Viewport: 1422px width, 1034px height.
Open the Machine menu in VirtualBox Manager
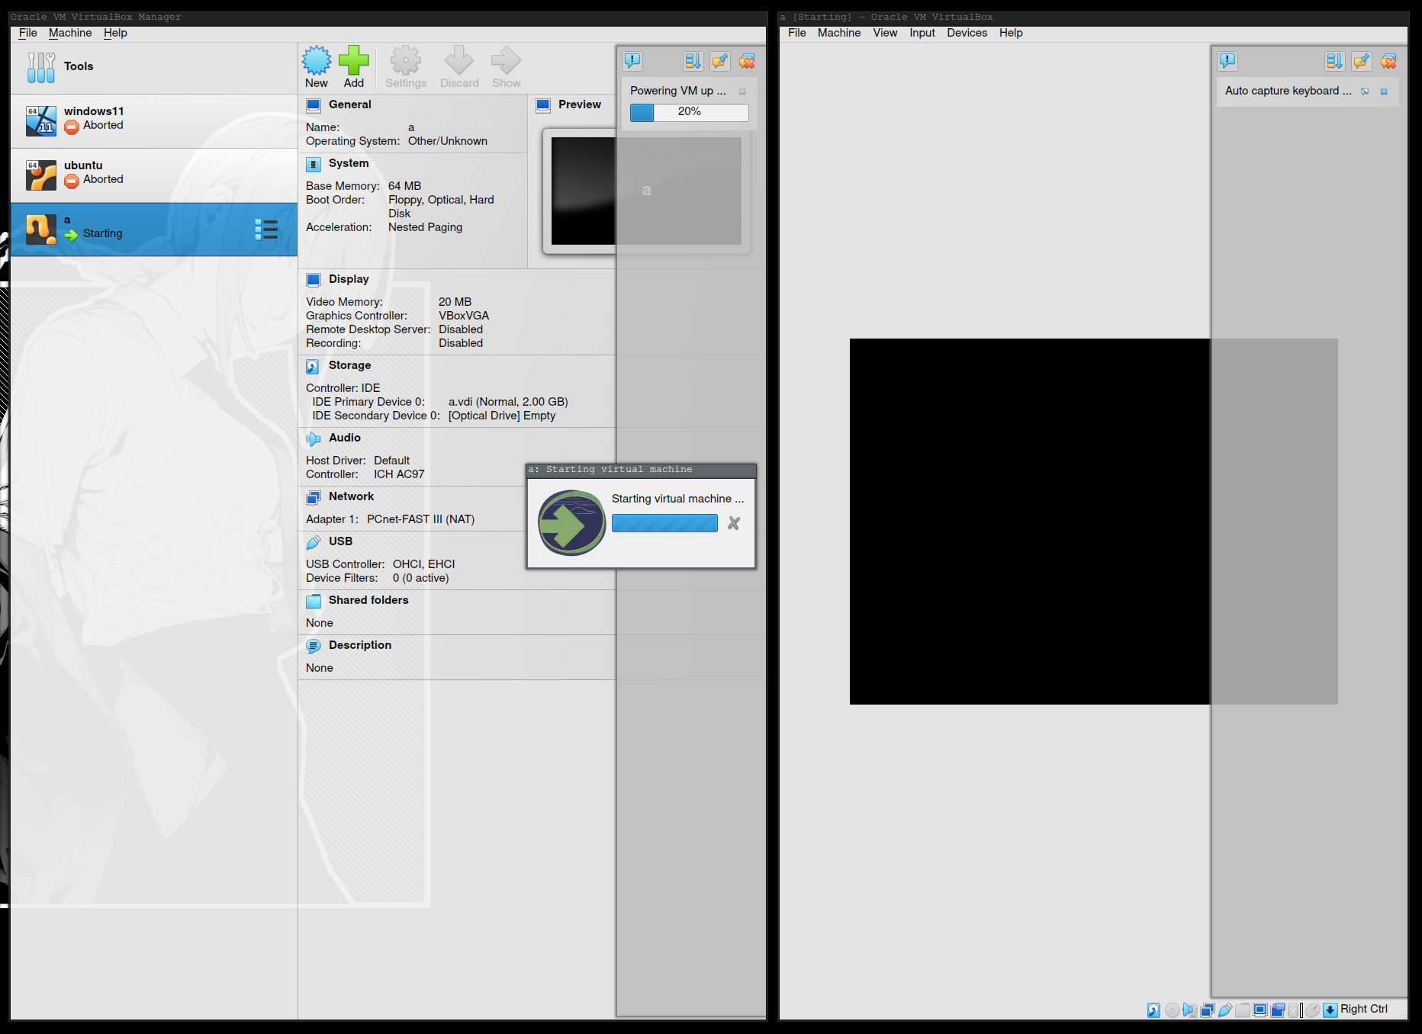[70, 33]
